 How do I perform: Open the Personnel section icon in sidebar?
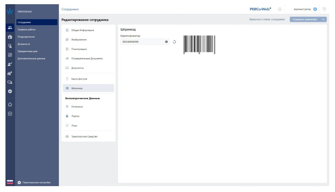[x=10, y=27]
